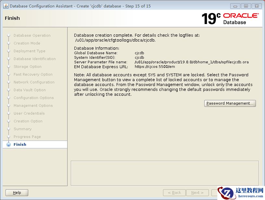Click the logfile path /u01/app/oracle/cfgtoollogs/dbca/cjcdb
The height and width of the screenshot is (200, 265).
115,40
